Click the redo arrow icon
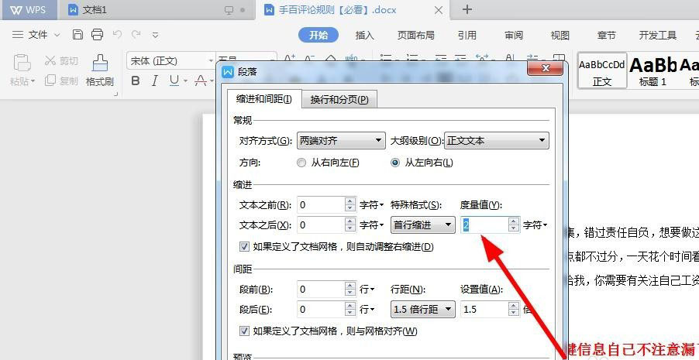The image size is (699, 360). [136, 34]
